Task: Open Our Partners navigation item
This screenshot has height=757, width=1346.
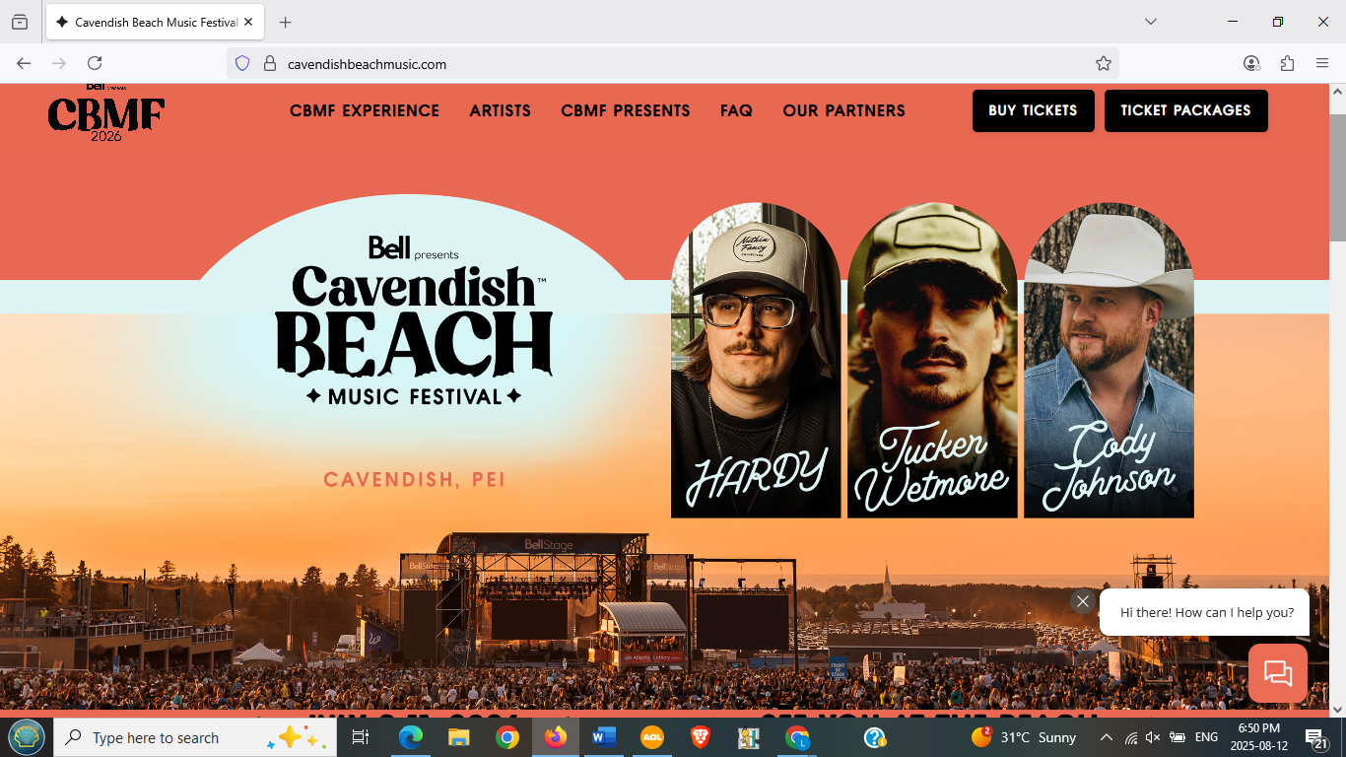Action: 843,110
